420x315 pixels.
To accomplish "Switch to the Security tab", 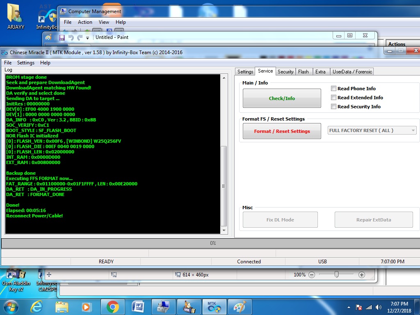I will [285, 72].
